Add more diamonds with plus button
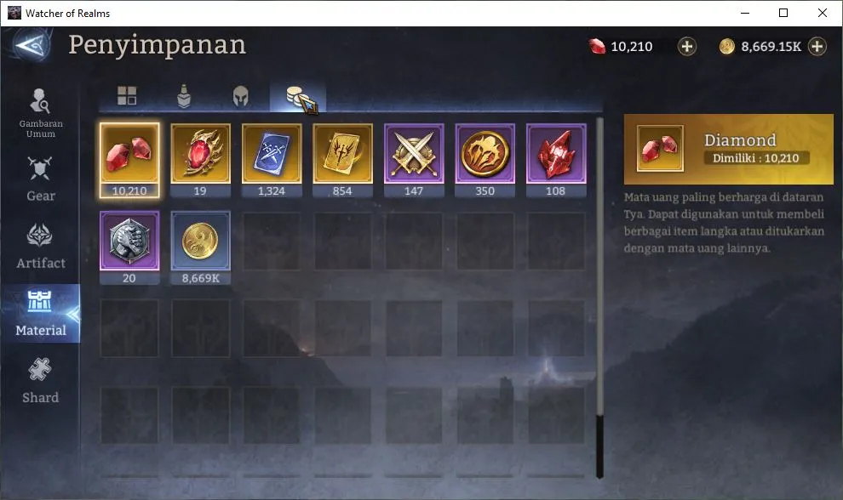 pos(686,47)
